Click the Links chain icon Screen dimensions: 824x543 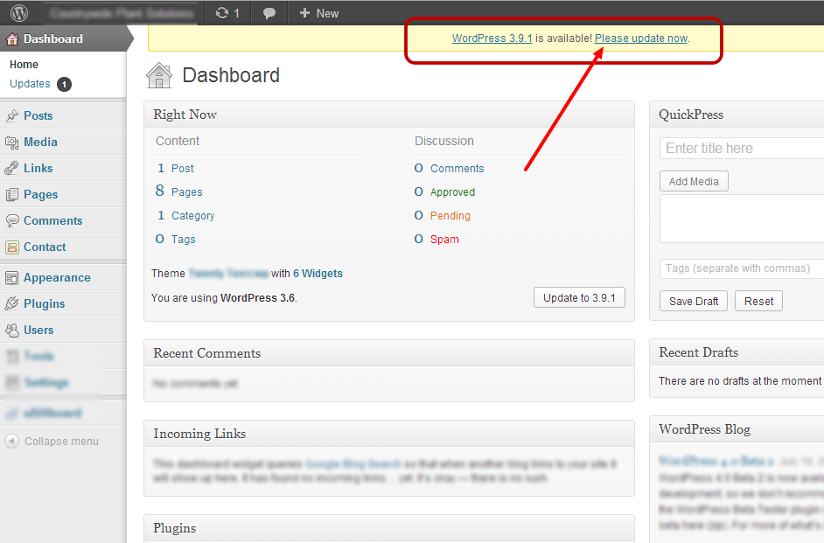pos(11,168)
